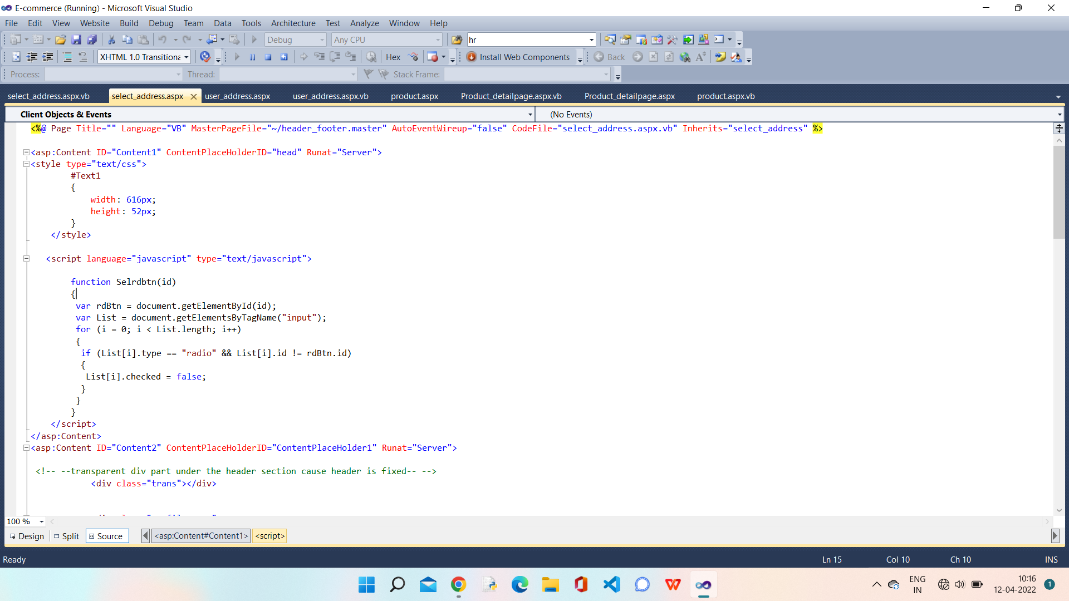The image size is (1069, 601).
Task: Switch to the Source view toggle
Action: pos(107,536)
